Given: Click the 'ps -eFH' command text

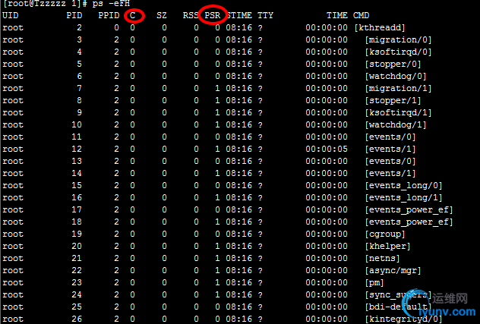Looking at the screenshot, I should 111,4.
